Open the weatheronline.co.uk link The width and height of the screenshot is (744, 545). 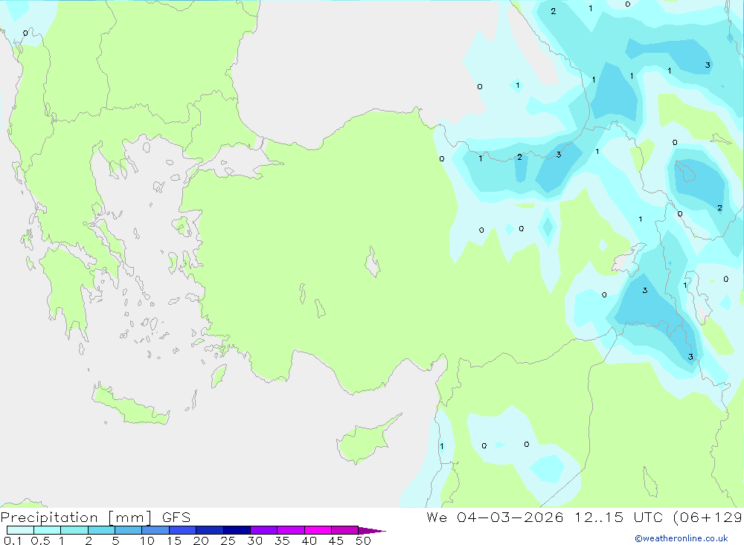[x=682, y=538]
